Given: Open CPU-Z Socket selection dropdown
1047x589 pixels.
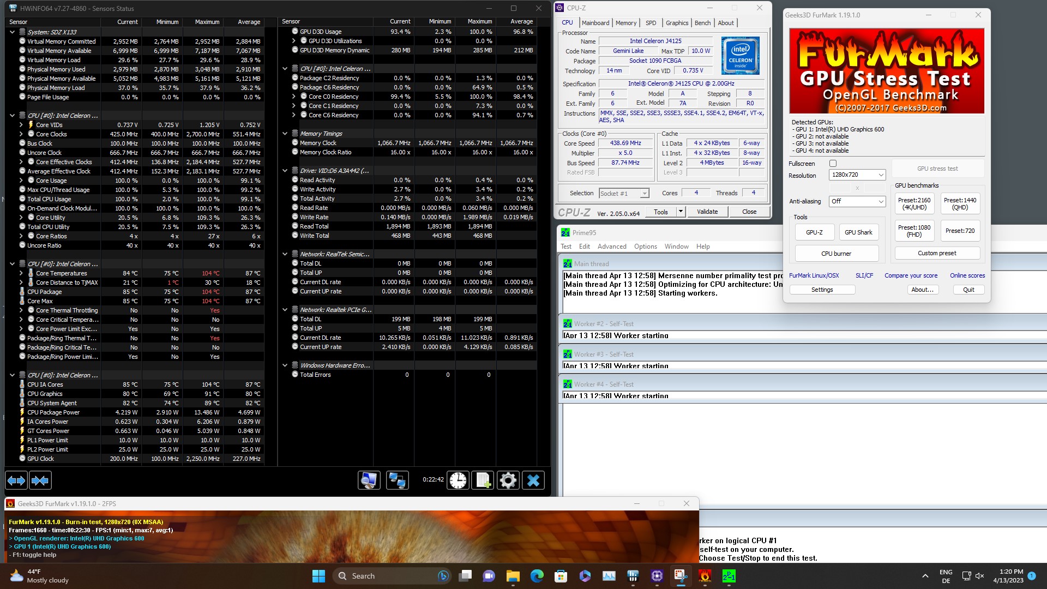Looking at the screenshot, I should pyautogui.click(x=624, y=193).
